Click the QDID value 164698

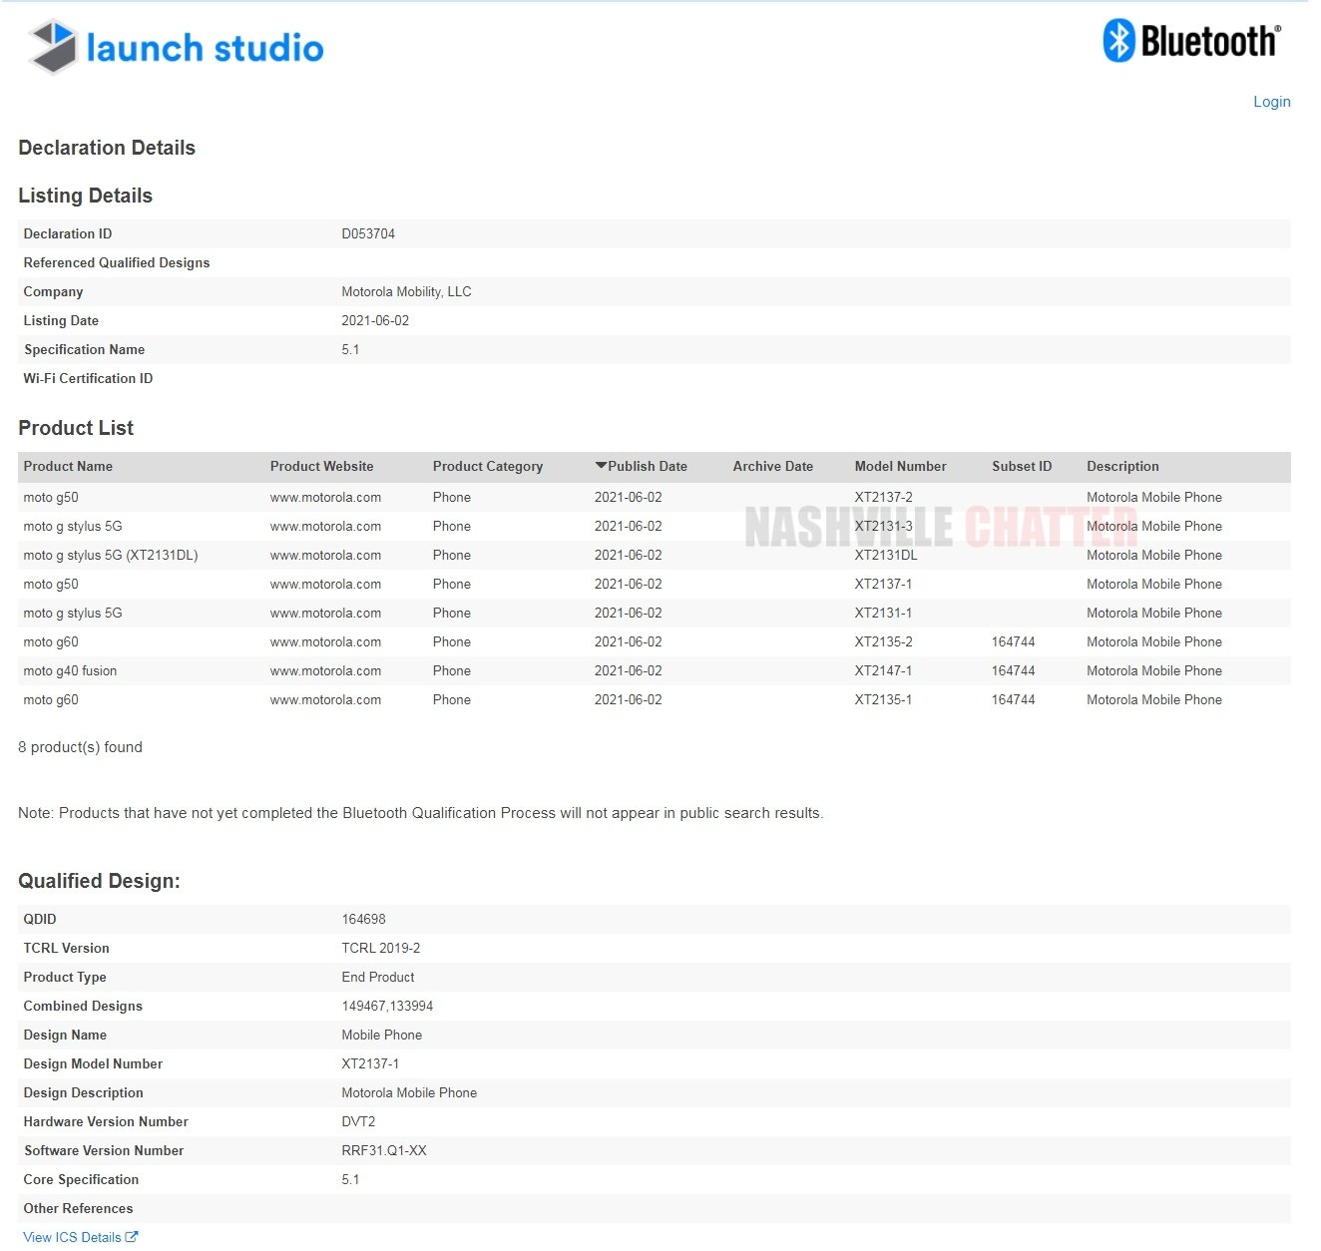tap(363, 920)
